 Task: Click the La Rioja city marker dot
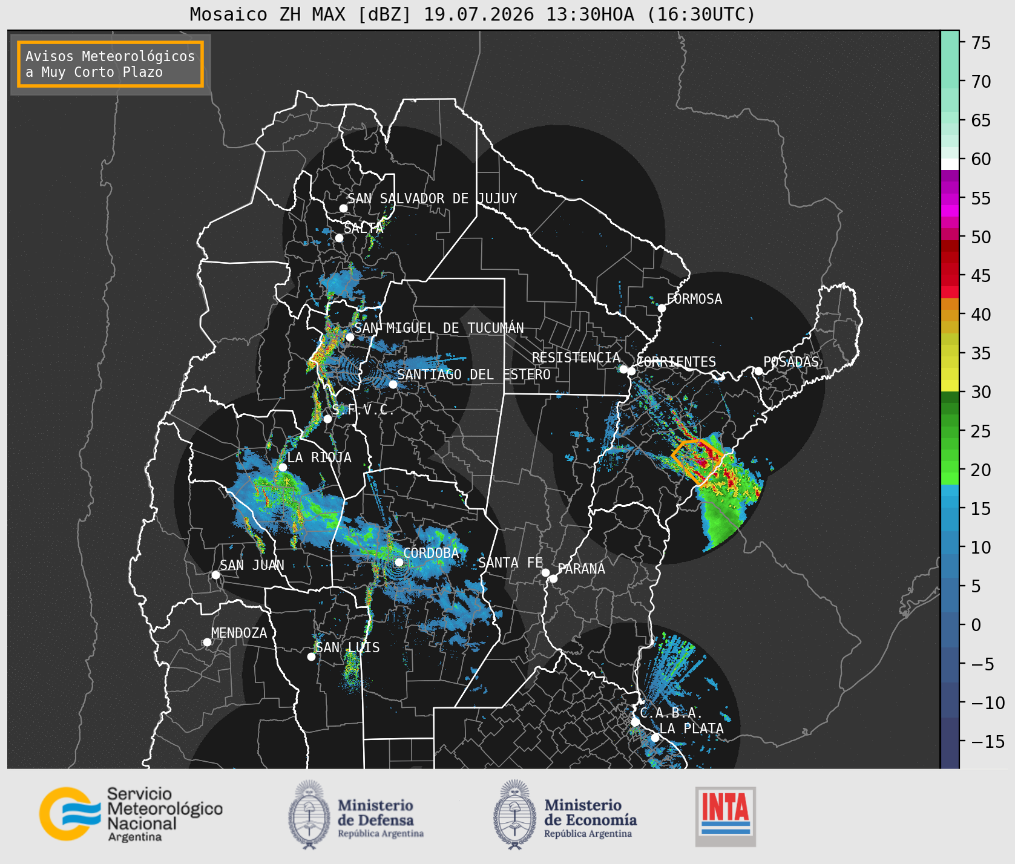(x=283, y=468)
